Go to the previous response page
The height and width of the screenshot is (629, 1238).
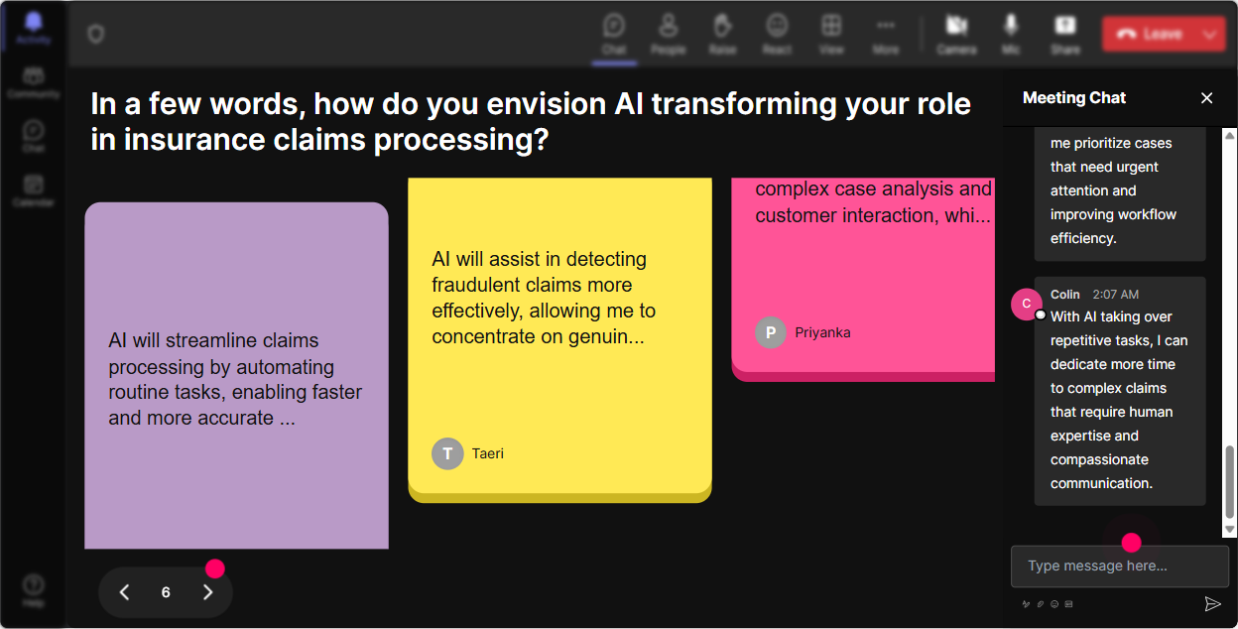coord(124,592)
